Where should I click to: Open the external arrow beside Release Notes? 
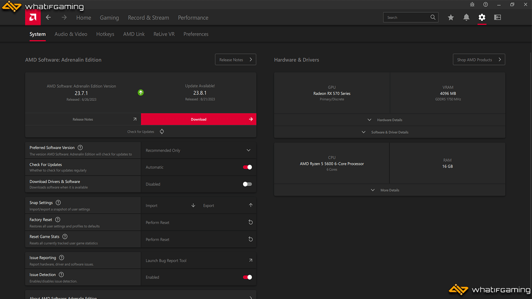click(x=135, y=119)
